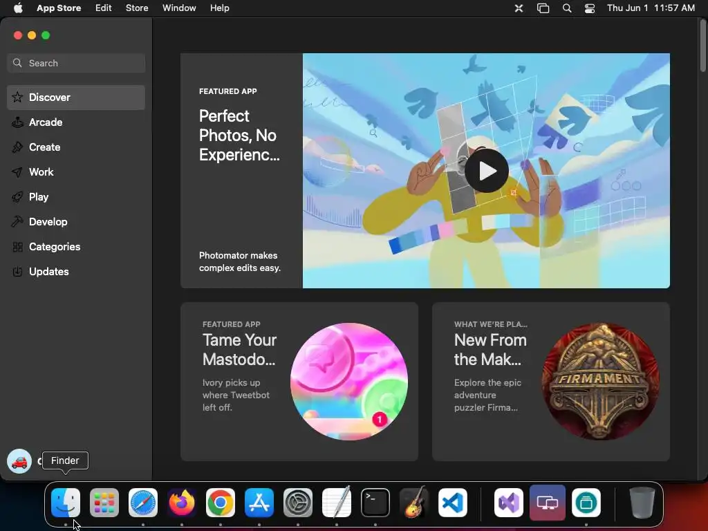Click the Spotlight search icon in menu bar
Image resolution: width=708 pixels, height=531 pixels.
pyautogui.click(x=567, y=8)
